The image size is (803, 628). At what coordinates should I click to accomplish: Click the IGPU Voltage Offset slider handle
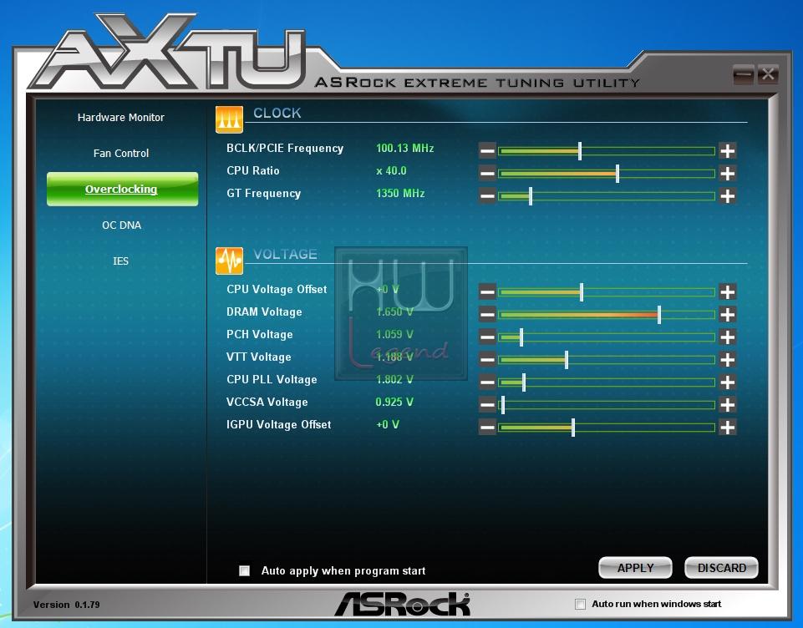(x=573, y=428)
